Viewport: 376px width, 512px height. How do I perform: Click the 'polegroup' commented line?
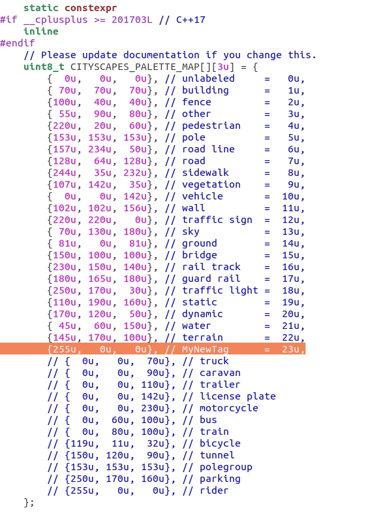tap(149, 467)
